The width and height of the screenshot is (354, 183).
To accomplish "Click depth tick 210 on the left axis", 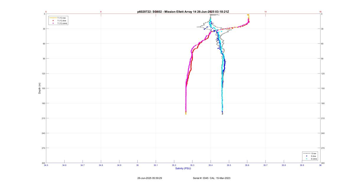I will coord(44,118).
